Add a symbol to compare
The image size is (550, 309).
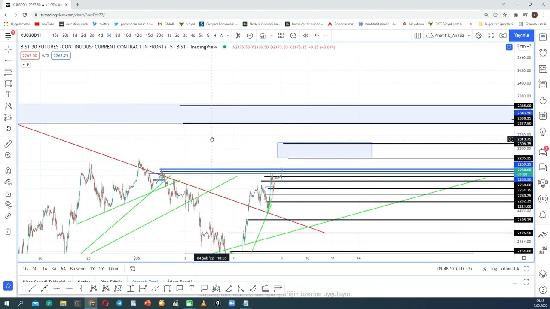250,35
